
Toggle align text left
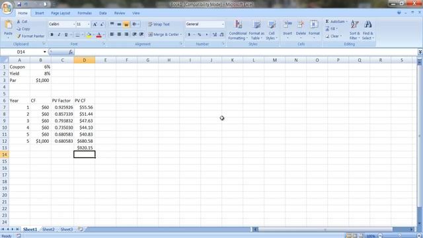112,34
